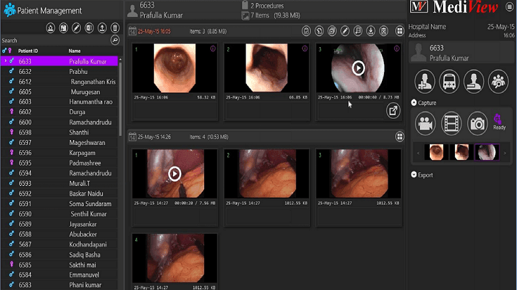Click the first stamp-like icon in patient toolbar
517x290 pixels.
coord(51,28)
